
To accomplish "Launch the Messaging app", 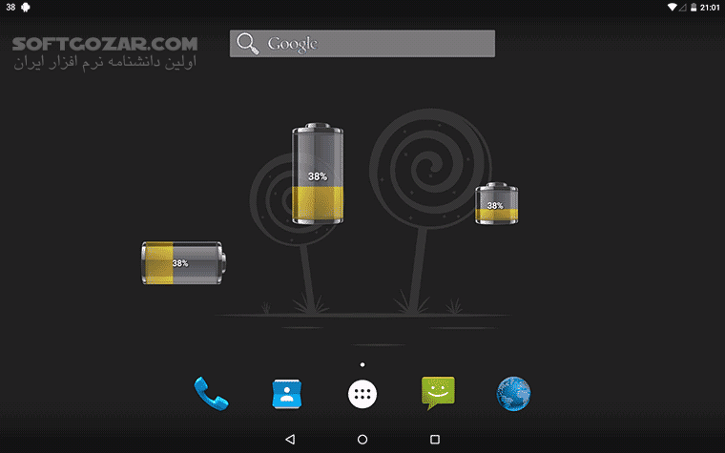I will [438, 393].
